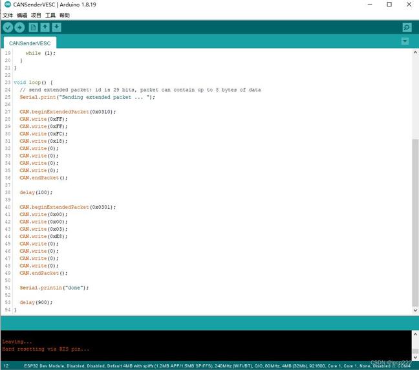Click the Verify sketch checkmark button

coord(8,27)
